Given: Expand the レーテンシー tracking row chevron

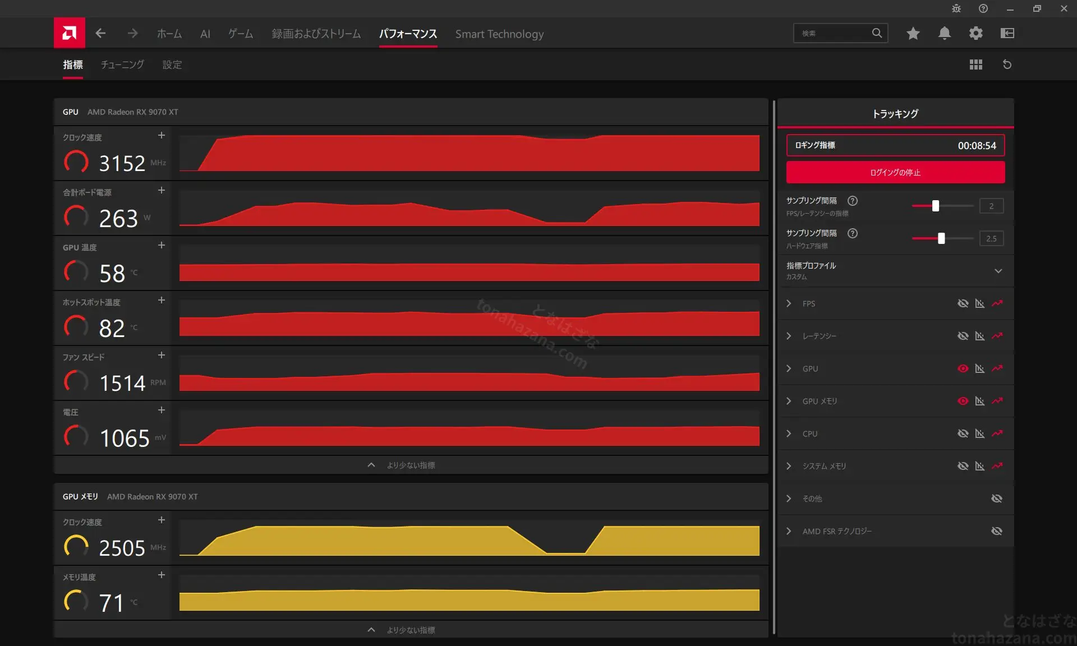Looking at the screenshot, I should tap(789, 336).
